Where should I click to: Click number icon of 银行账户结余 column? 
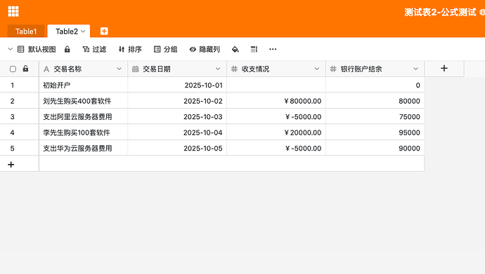click(x=333, y=69)
